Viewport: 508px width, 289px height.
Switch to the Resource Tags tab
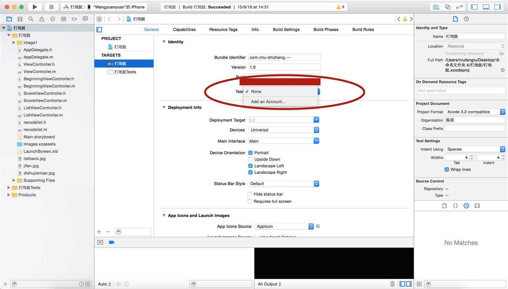tap(223, 29)
